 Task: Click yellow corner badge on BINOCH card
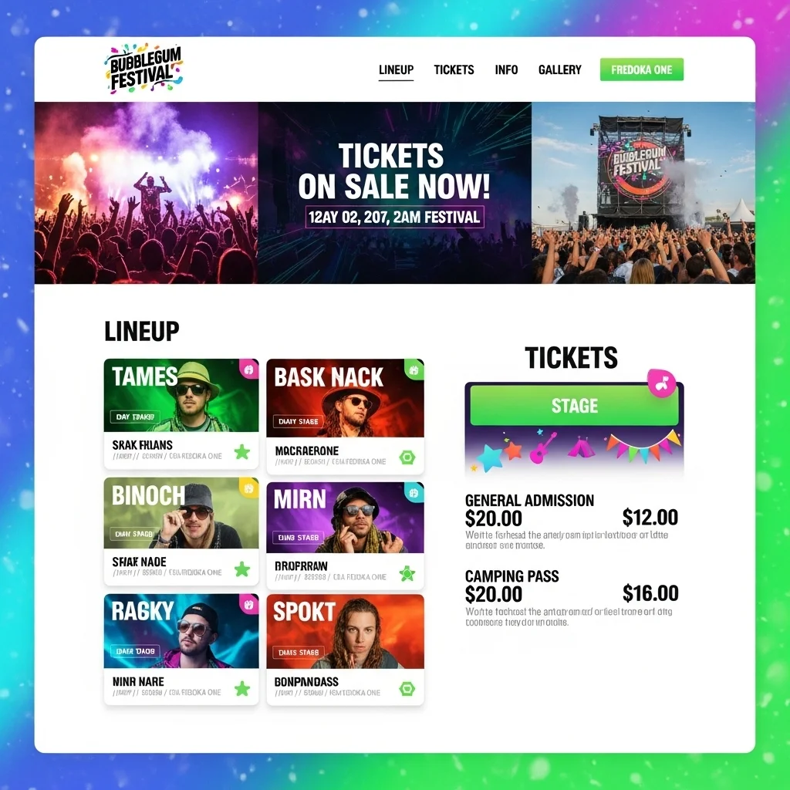point(249,488)
